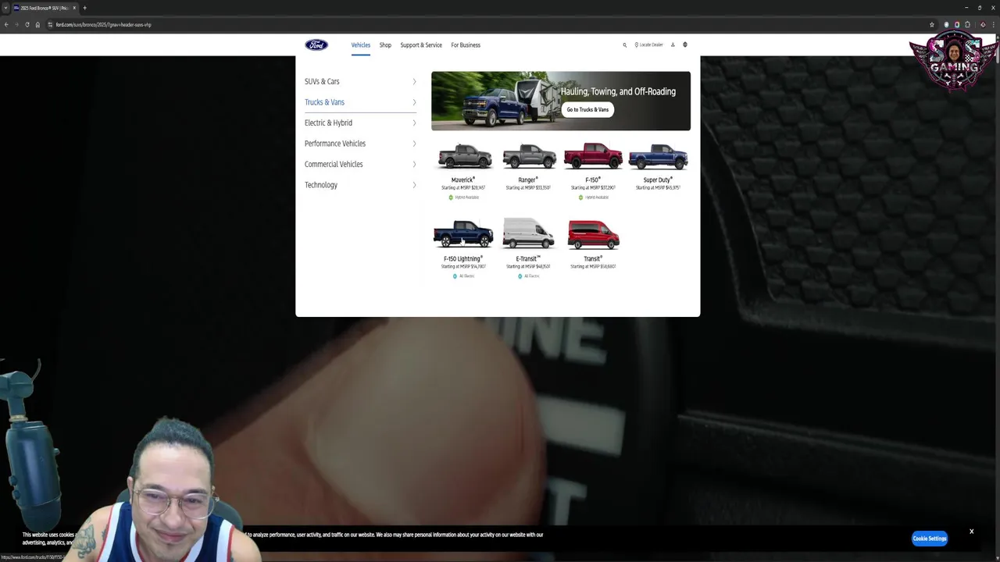This screenshot has width=1000, height=562.
Task: Click the browser home icon
Action: coord(37,24)
